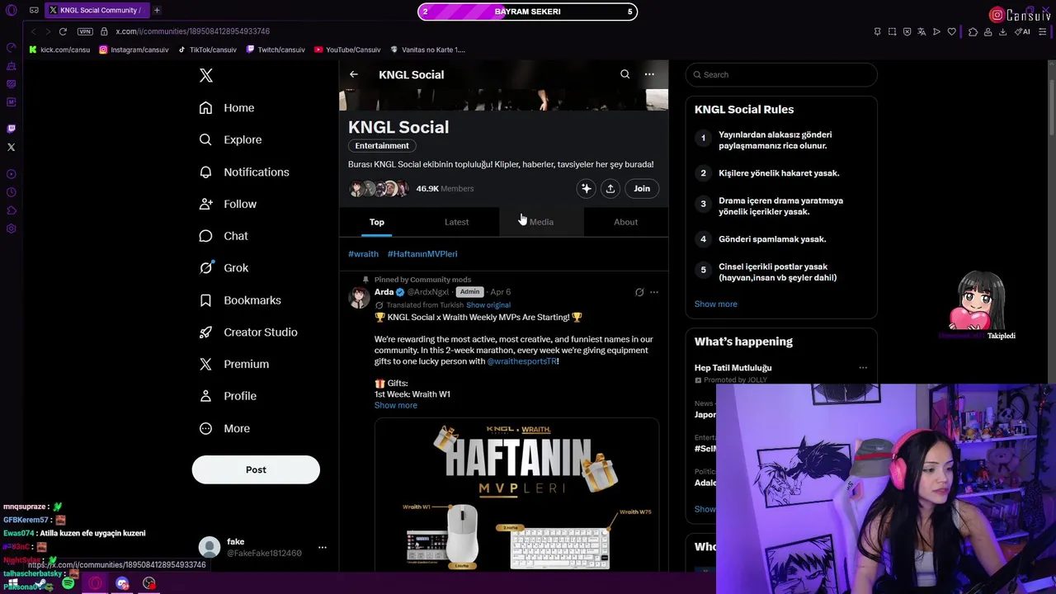Join the KNGL Social community
This screenshot has height=594, width=1056.
click(x=642, y=189)
